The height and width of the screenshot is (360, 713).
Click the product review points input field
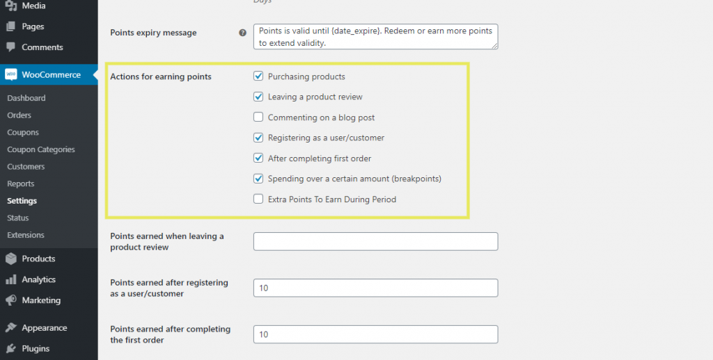[375, 242]
